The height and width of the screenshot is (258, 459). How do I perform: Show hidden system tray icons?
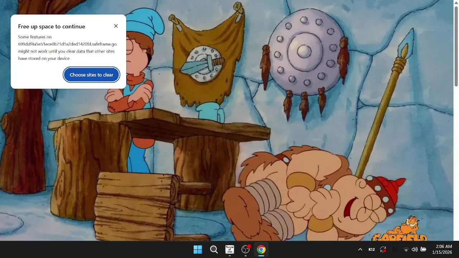[360, 249]
